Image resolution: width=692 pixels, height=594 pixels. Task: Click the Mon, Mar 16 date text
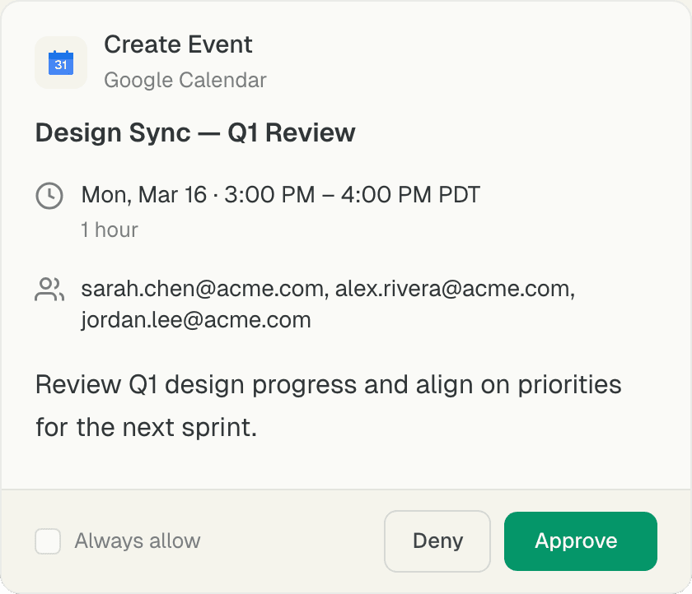click(x=143, y=195)
